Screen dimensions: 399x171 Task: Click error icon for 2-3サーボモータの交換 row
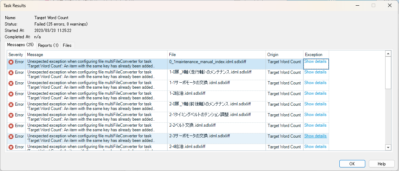tap(11, 137)
